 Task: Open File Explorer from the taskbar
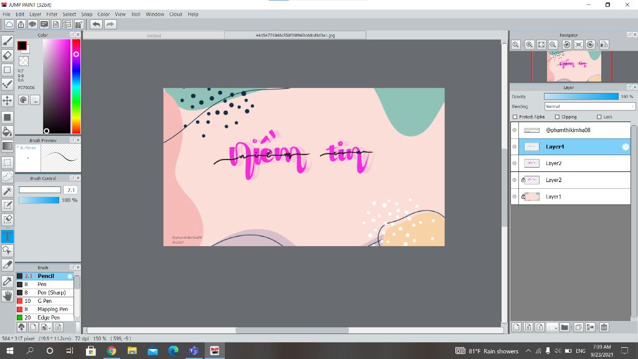(132, 350)
